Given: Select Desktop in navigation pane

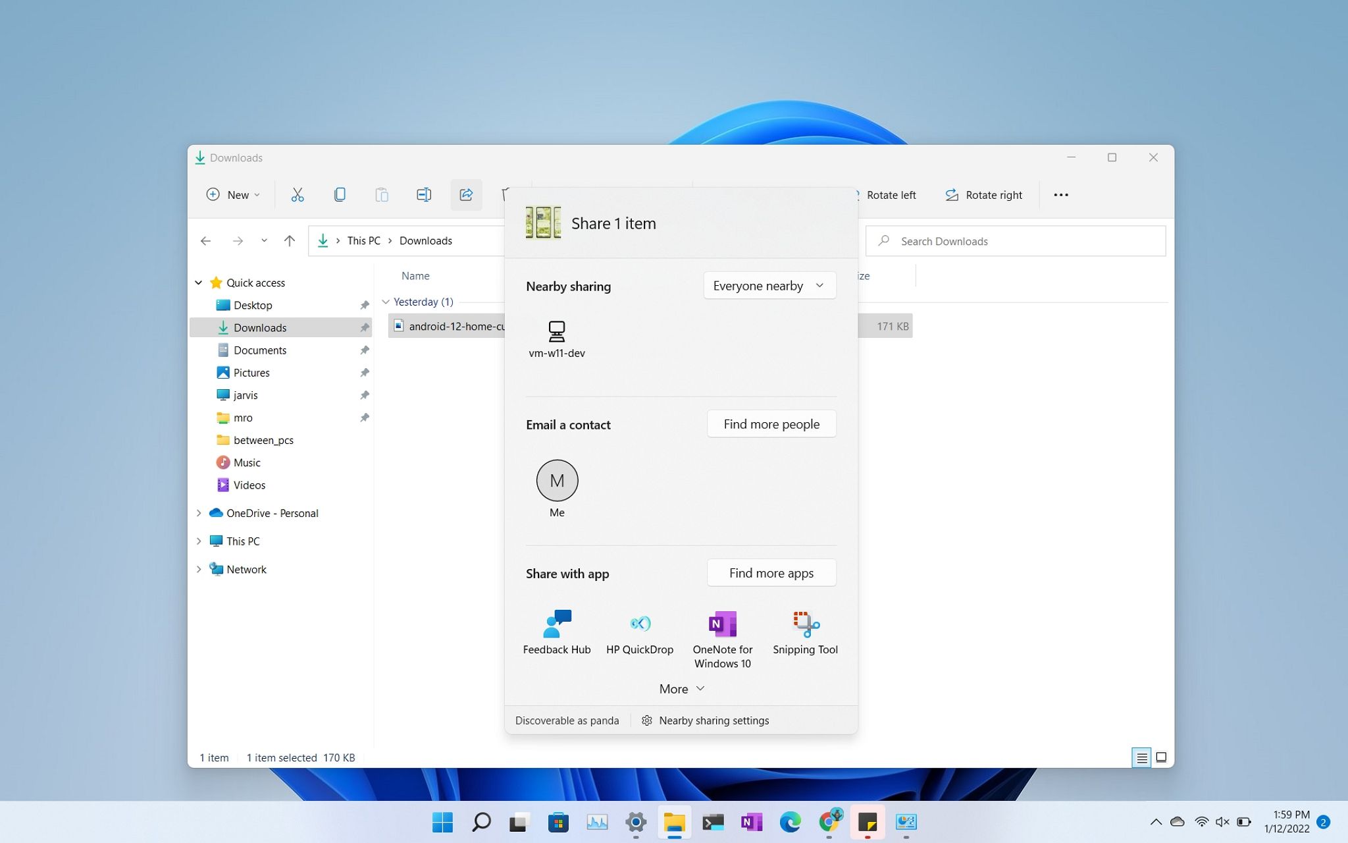Looking at the screenshot, I should [x=253, y=305].
